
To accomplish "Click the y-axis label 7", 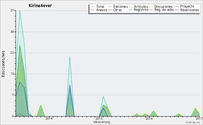I will pyautogui.click(x=13, y=95).
